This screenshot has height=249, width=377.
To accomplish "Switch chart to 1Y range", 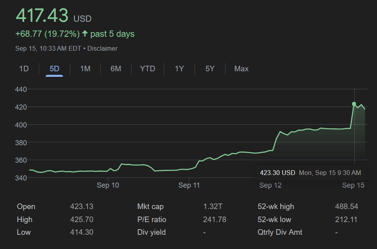I will [x=179, y=69].
